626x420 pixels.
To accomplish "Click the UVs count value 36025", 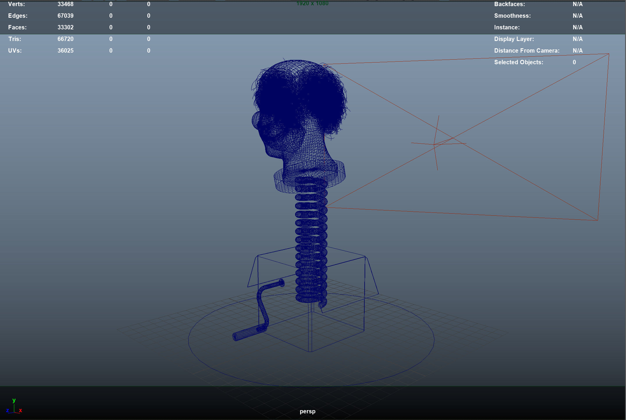I will (65, 51).
